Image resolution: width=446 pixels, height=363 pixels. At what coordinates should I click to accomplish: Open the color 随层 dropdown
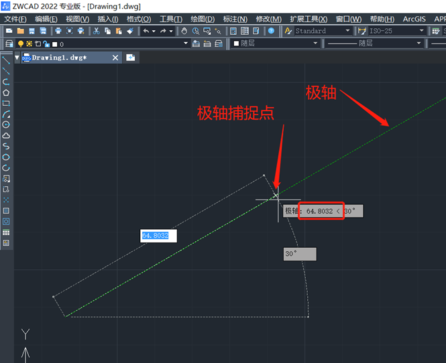click(315, 43)
